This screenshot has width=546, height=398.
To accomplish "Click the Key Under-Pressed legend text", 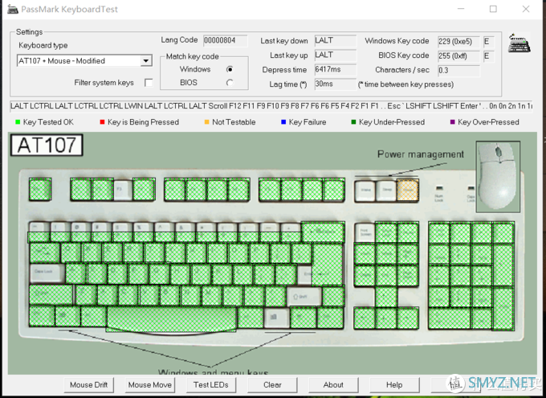I will click(x=392, y=122).
